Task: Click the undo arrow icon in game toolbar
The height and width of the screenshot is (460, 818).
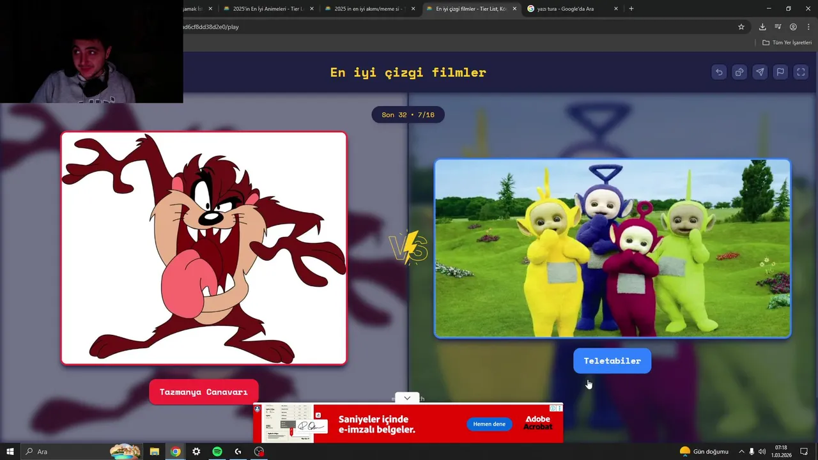Action: point(719,72)
